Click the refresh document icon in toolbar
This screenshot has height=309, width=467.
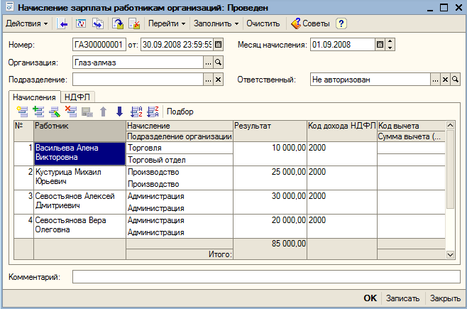(81, 23)
